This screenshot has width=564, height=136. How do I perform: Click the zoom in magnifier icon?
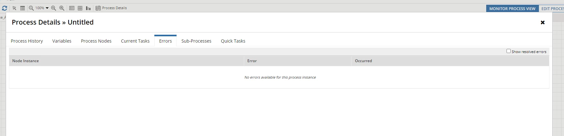click(62, 8)
